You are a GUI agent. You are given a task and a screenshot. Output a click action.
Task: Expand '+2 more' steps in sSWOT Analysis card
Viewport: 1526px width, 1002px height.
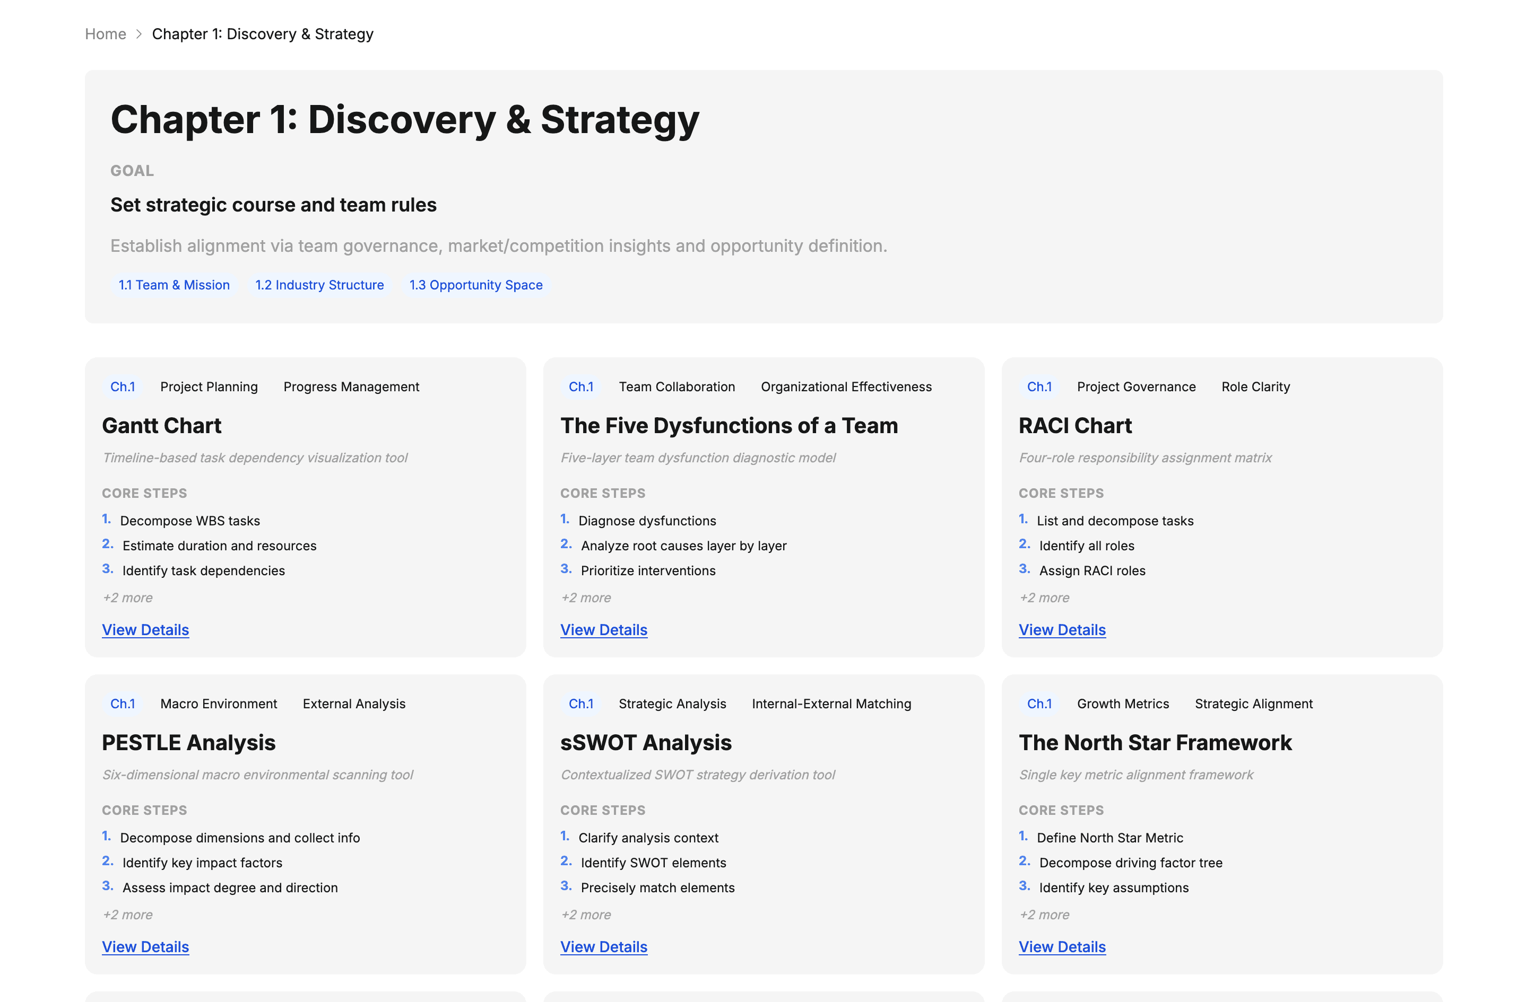[586, 915]
